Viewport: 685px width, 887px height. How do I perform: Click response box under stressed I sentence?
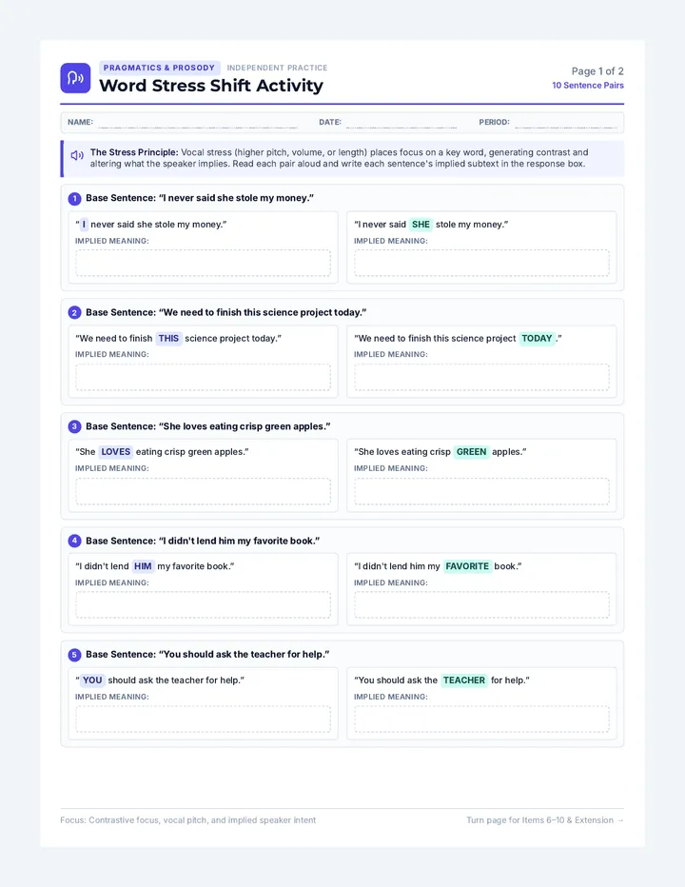point(203,263)
